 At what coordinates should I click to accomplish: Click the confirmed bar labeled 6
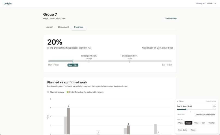68,121
